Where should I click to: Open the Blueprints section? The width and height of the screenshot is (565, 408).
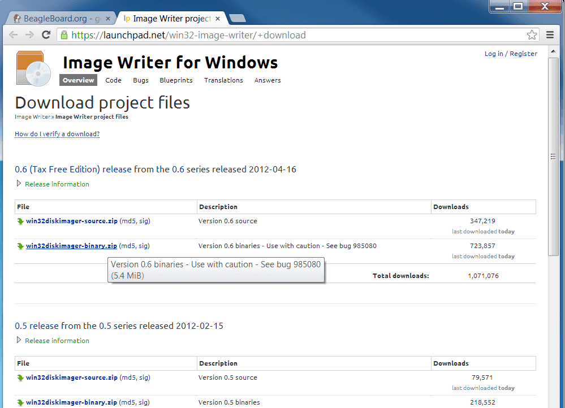pyautogui.click(x=176, y=80)
